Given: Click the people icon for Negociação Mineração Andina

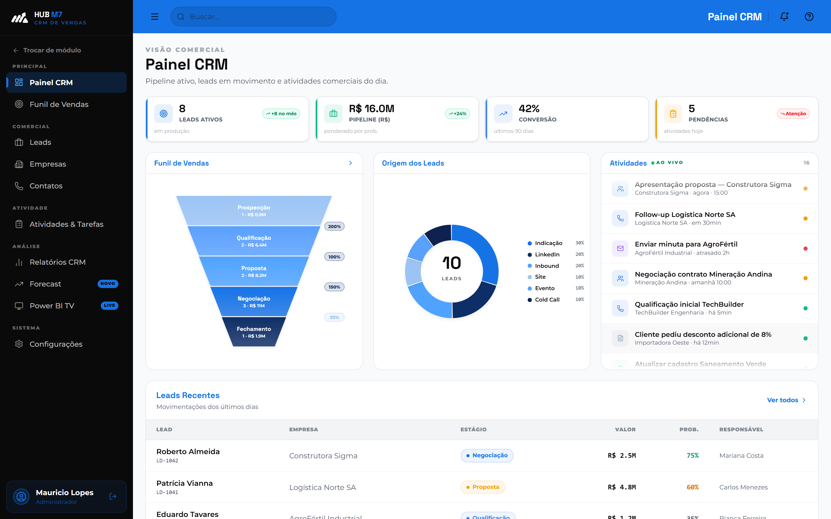Looking at the screenshot, I should point(620,278).
